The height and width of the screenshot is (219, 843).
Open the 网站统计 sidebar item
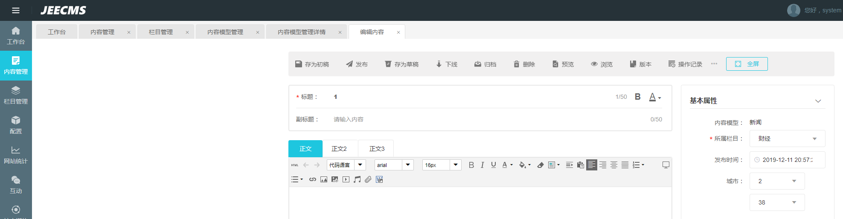16,155
